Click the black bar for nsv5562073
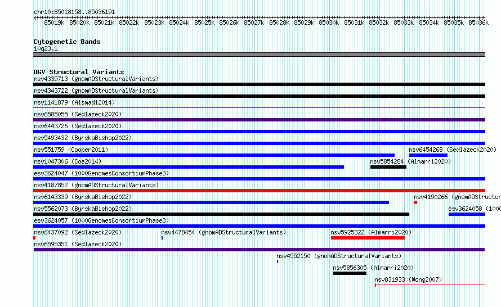Screen dimensions: 501x307 click(x=221, y=214)
